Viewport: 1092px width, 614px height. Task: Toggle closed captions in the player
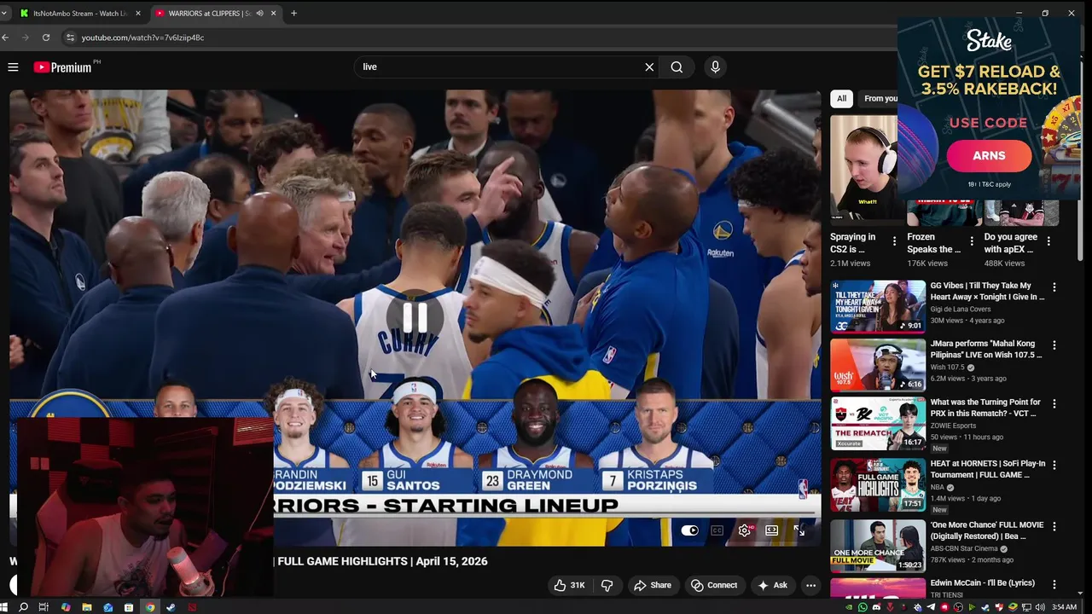(717, 530)
